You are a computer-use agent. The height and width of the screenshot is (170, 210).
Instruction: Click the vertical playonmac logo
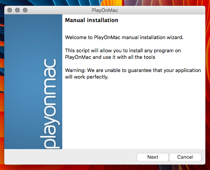pos(50,104)
